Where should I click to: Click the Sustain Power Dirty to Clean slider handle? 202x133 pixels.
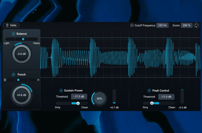point(78,103)
